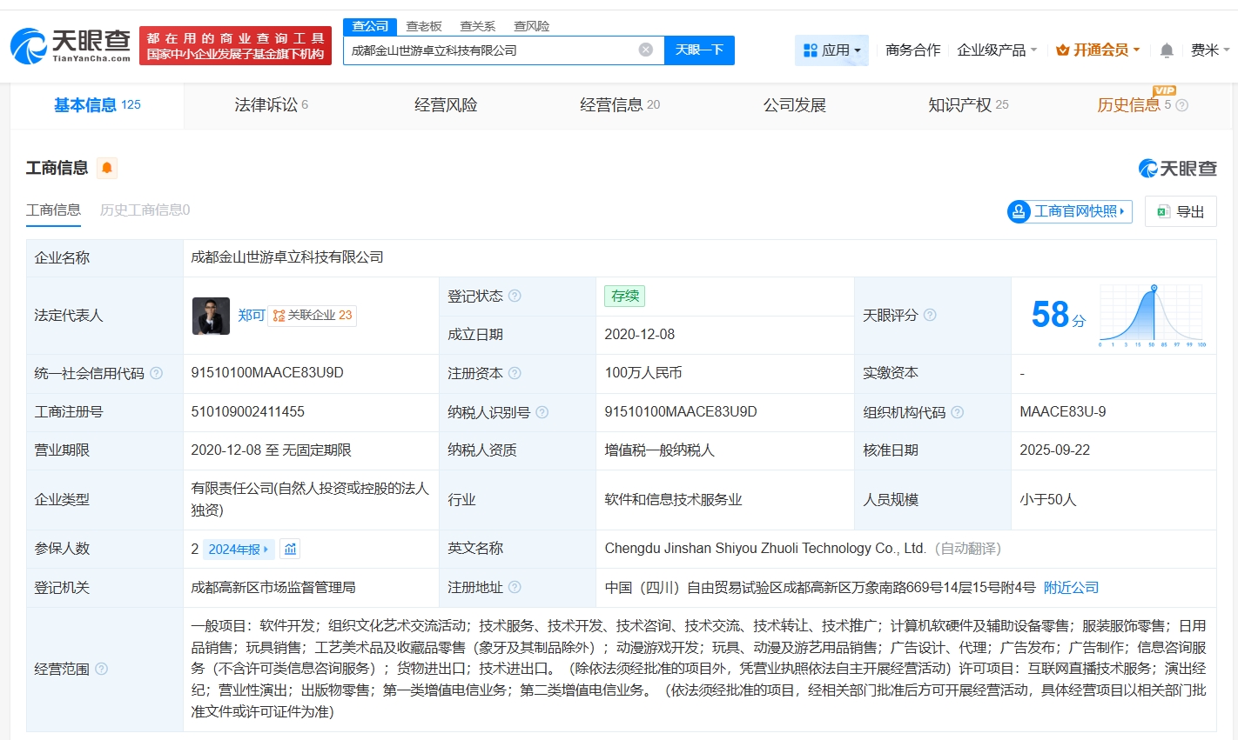This screenshot has height=740, width=1238.
Task: Click the stamp icon on 工商官网快照
Action: tap(1019, 211)
